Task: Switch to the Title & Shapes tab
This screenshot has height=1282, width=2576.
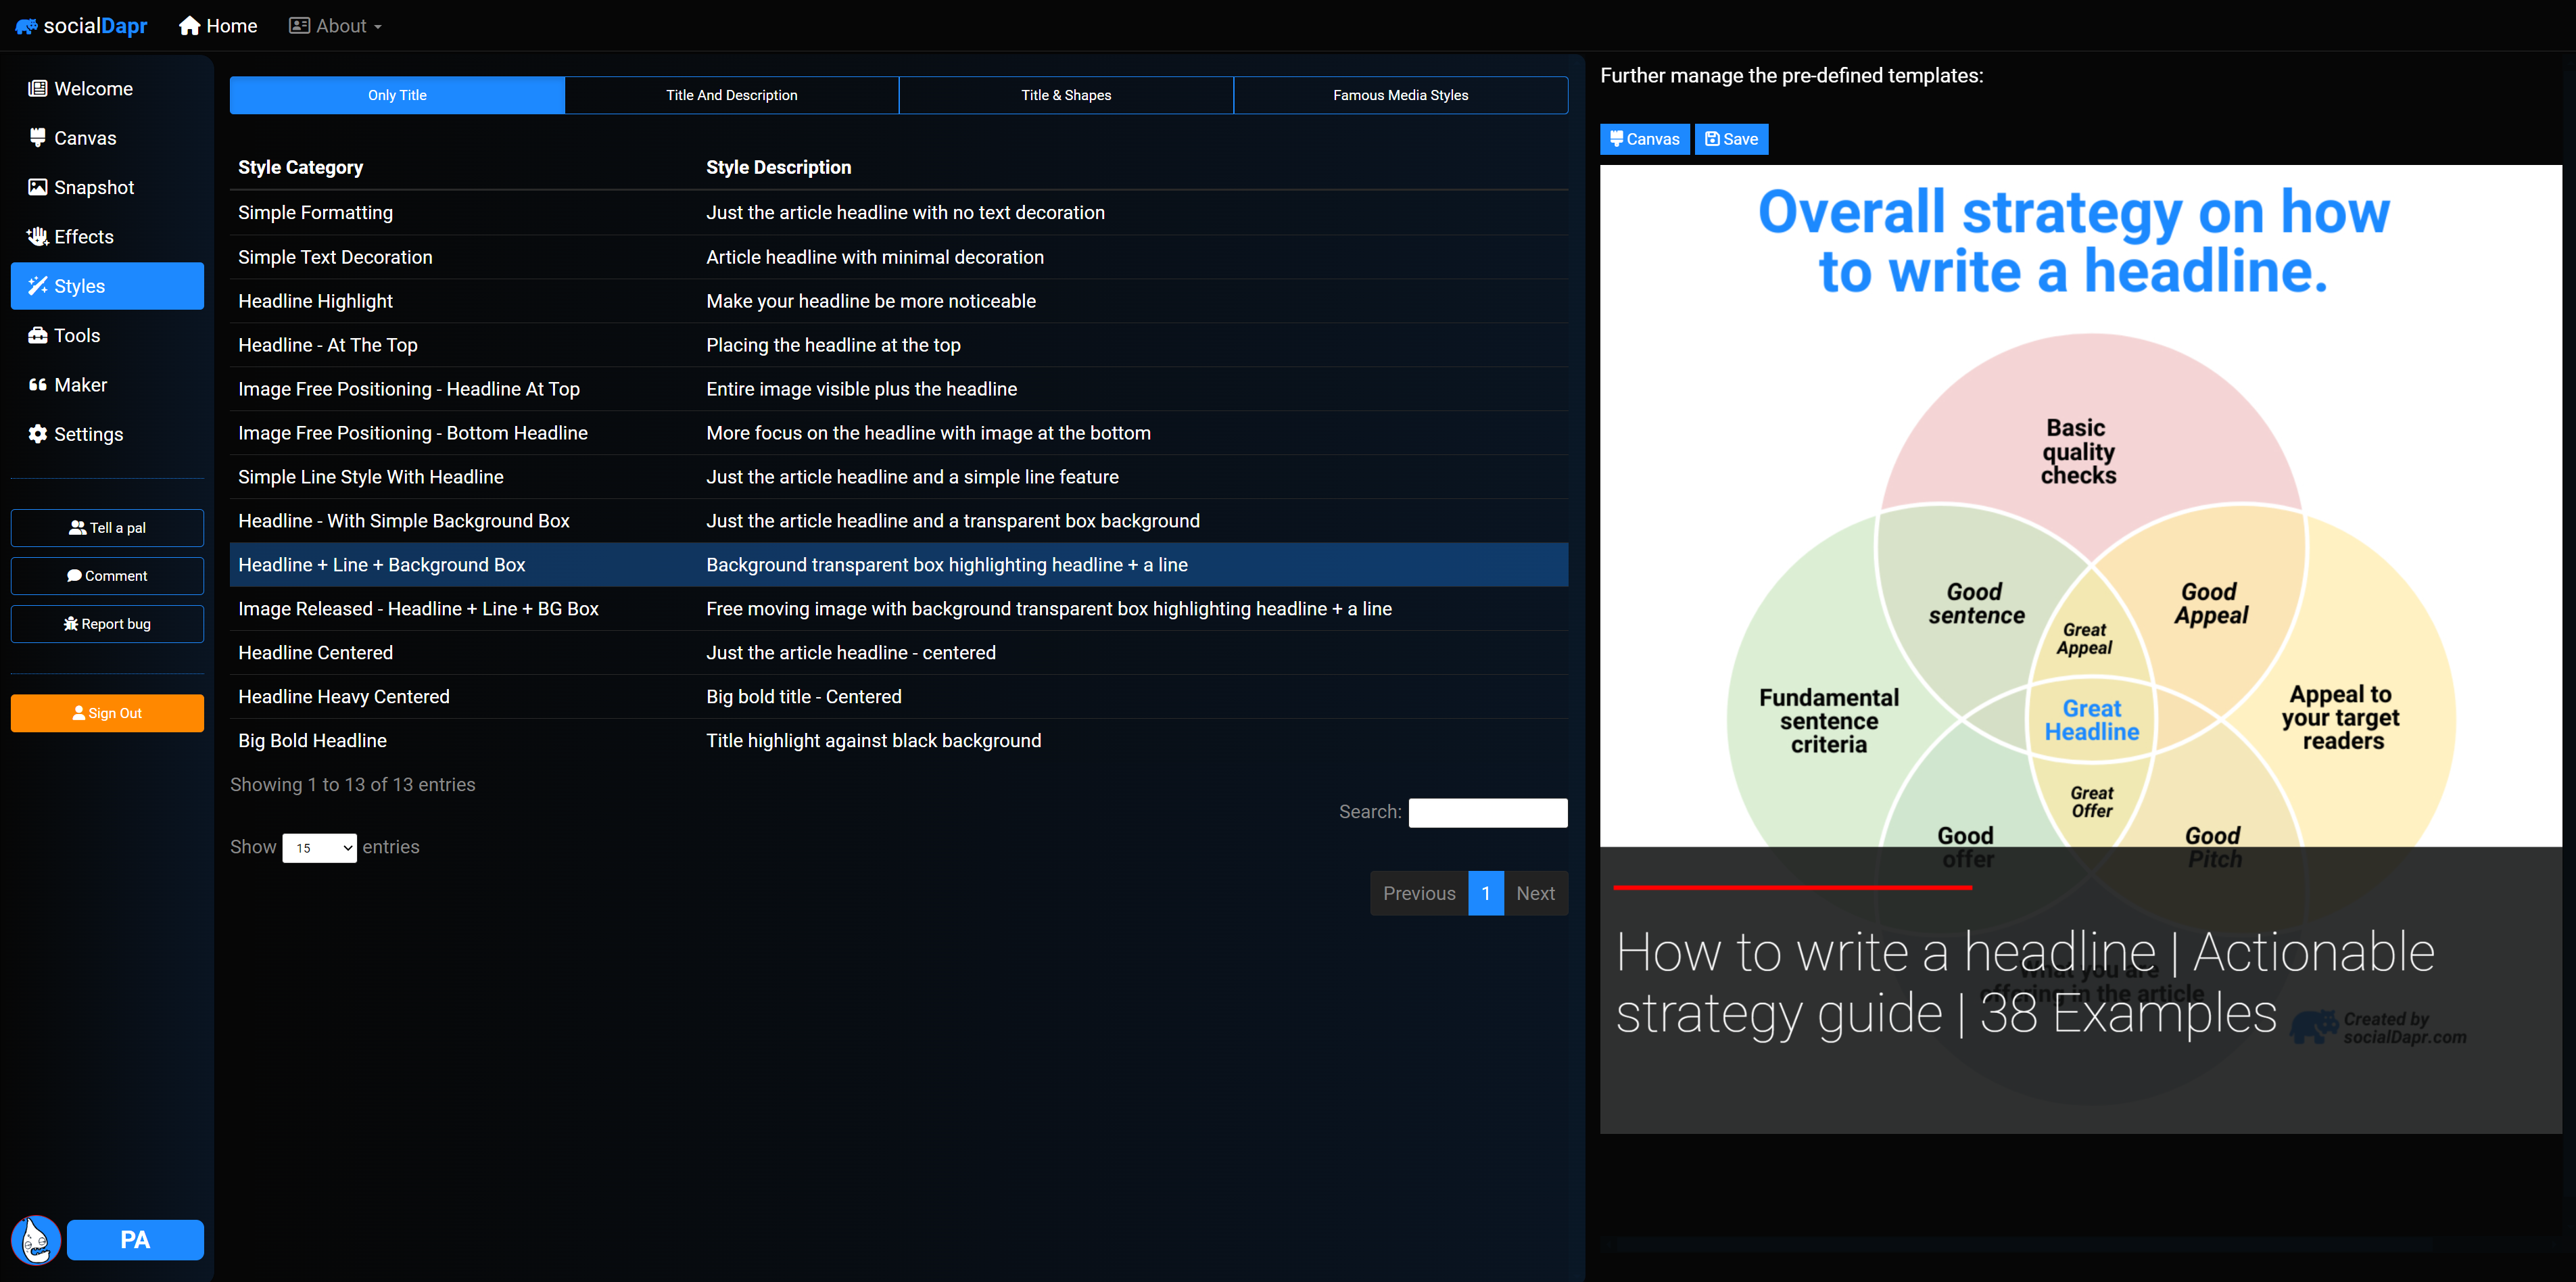Action: point(1066,95)
